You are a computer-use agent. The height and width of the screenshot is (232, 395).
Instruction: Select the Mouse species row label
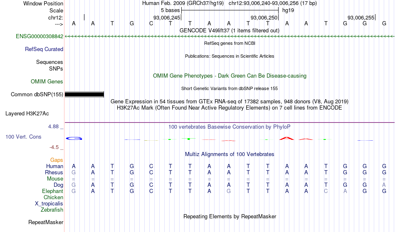pos(55,179)
